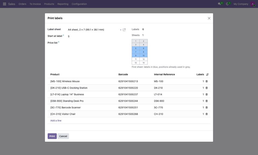Delete the Wireless Mouse row

pyautogui.click(x=207, y=81)
